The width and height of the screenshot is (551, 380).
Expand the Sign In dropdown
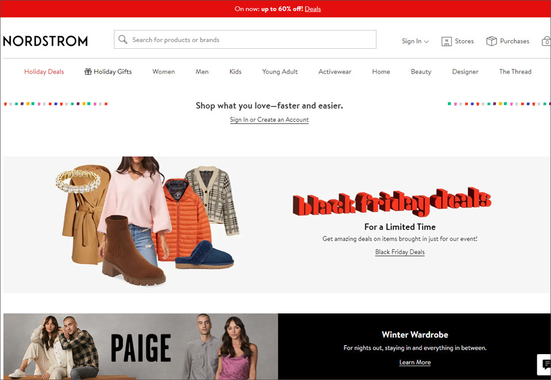415,41
